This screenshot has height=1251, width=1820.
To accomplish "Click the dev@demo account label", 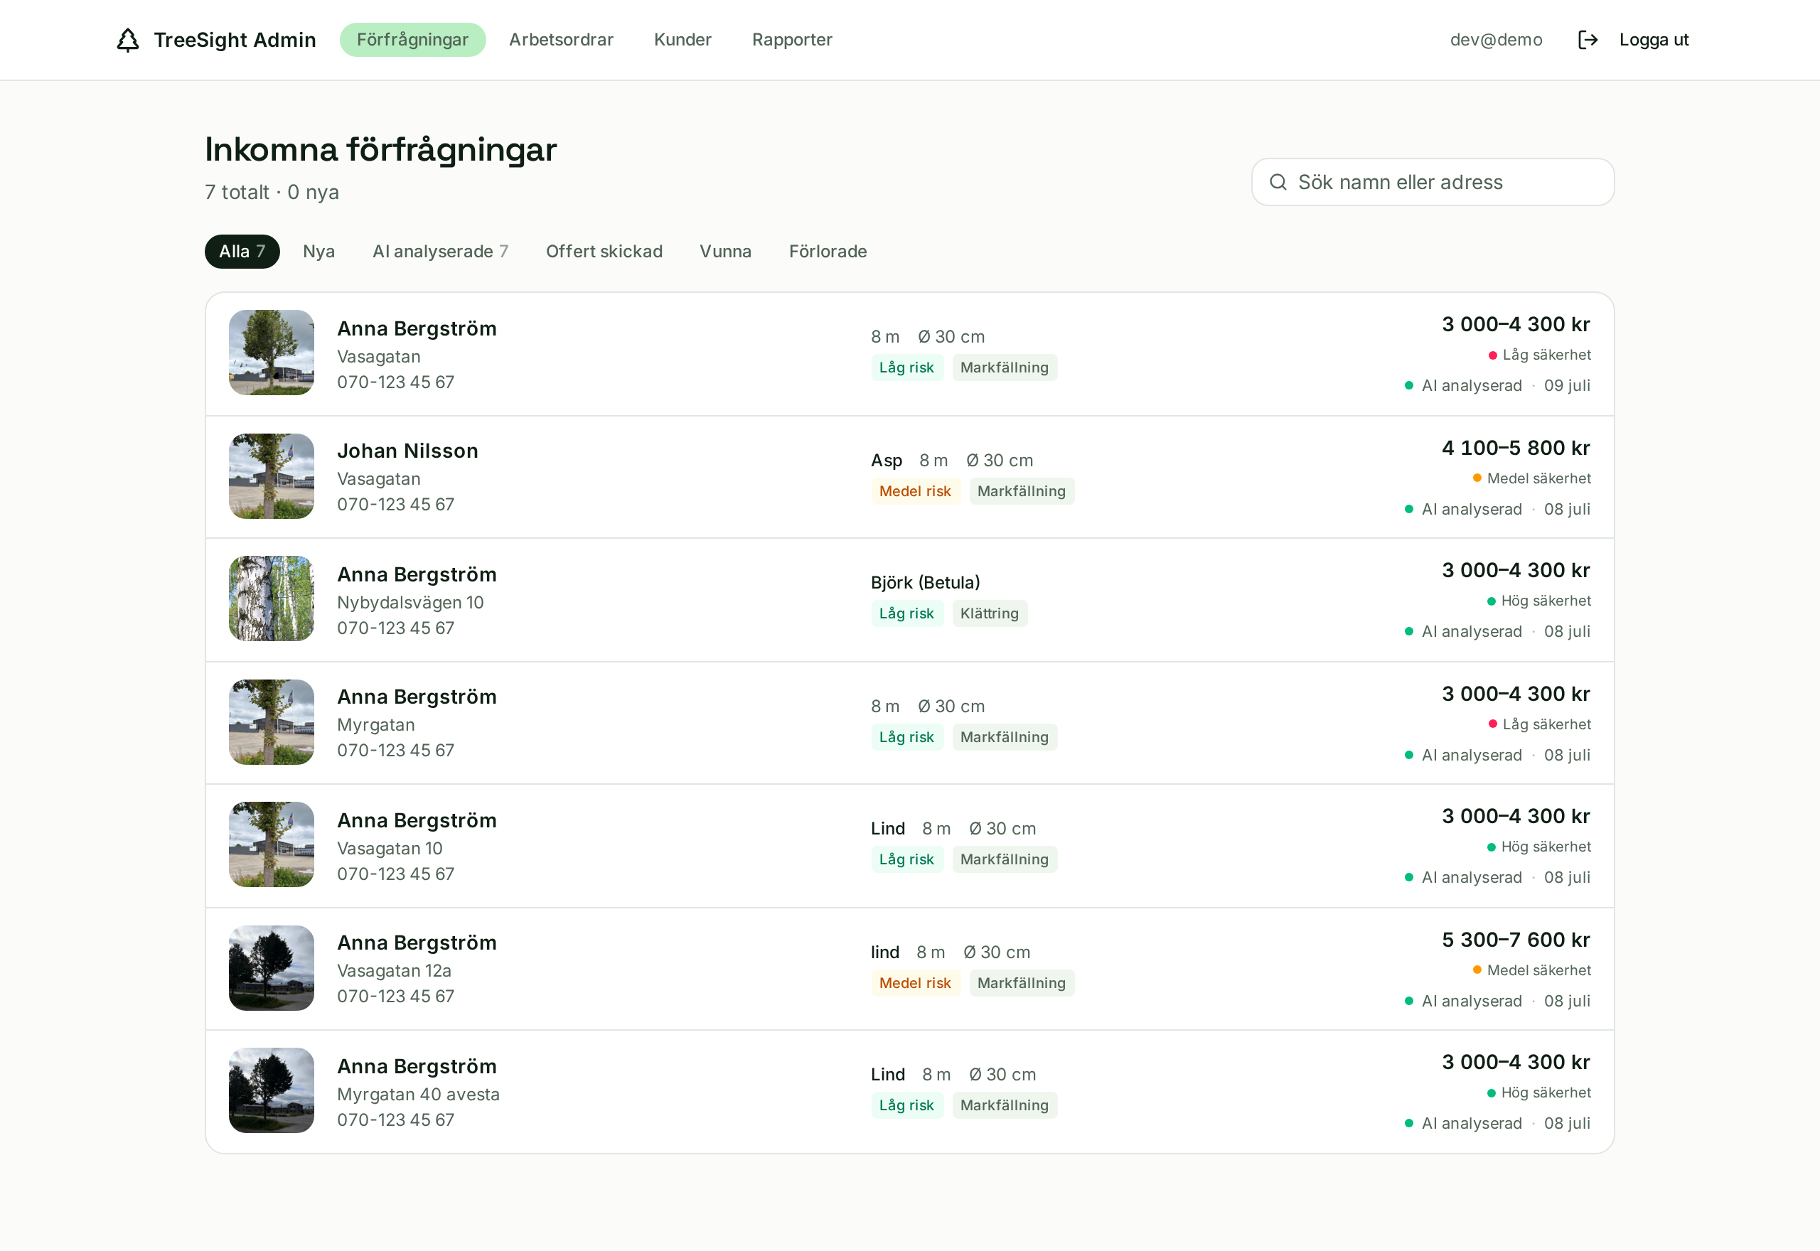I will (1496, 40).
